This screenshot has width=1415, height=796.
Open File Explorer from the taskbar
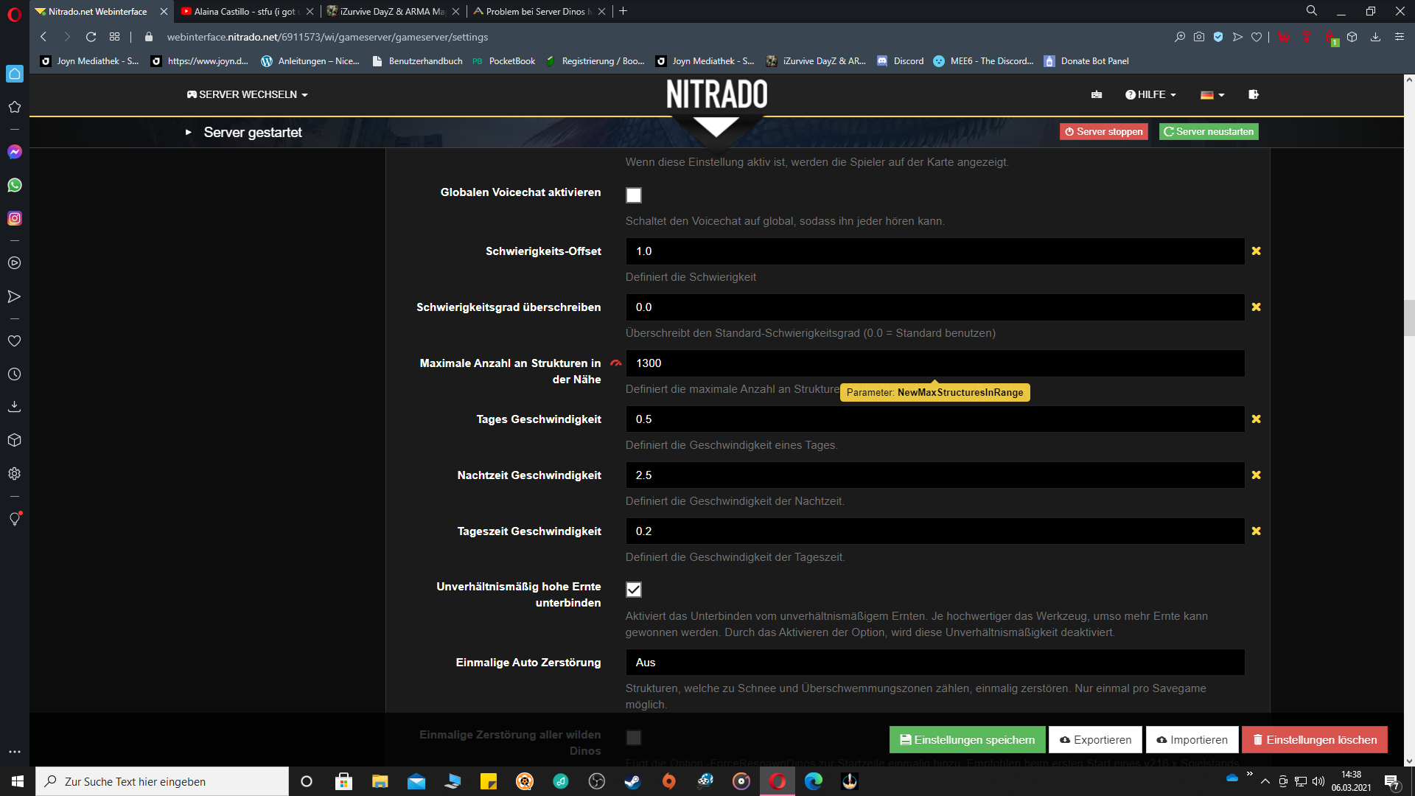coord(380,781)
